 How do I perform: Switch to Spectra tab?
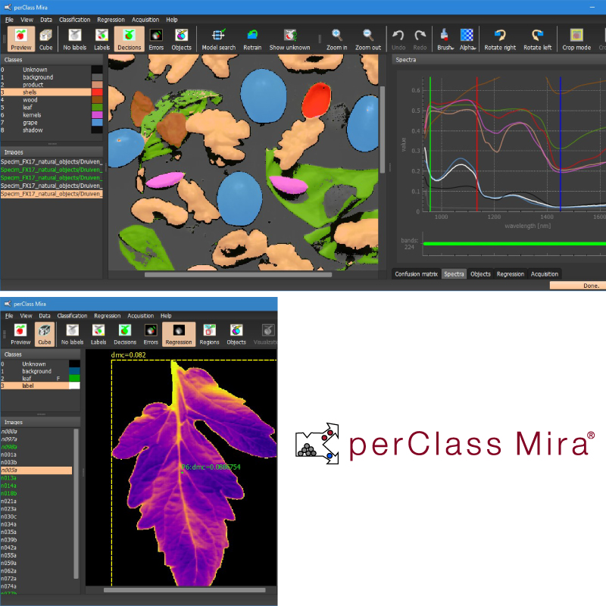click(454, 274)
